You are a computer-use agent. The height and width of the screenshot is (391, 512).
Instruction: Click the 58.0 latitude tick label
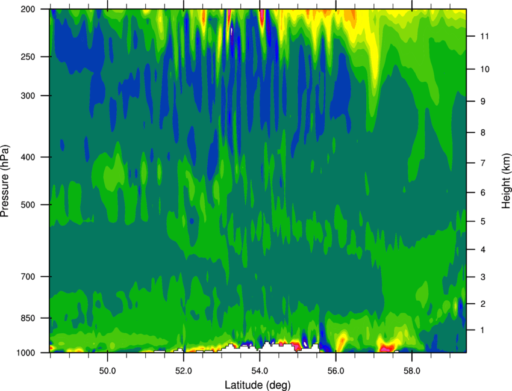(412, 371)
